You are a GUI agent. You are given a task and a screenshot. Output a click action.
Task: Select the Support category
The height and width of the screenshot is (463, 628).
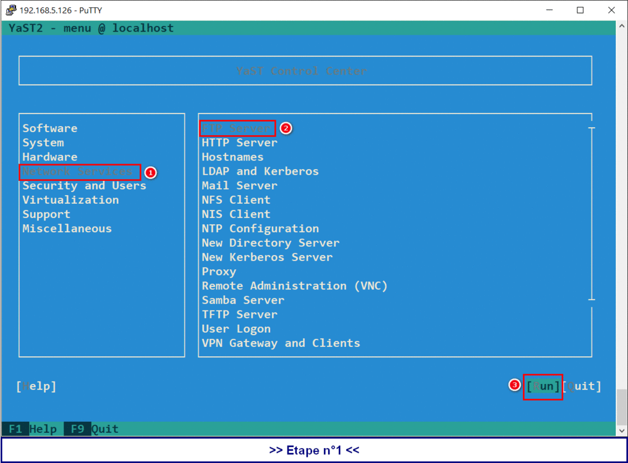tap(46, 214)
